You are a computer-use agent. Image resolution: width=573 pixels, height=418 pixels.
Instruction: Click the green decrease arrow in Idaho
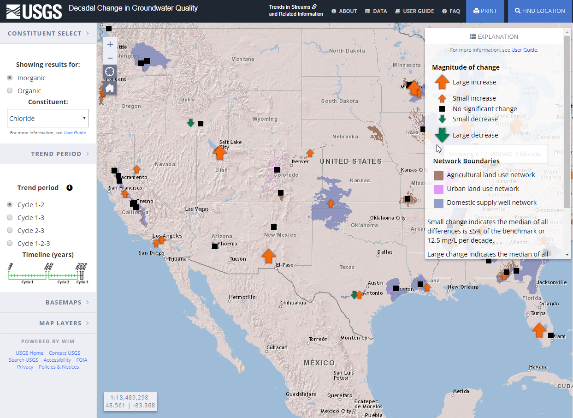coord(191,123)
